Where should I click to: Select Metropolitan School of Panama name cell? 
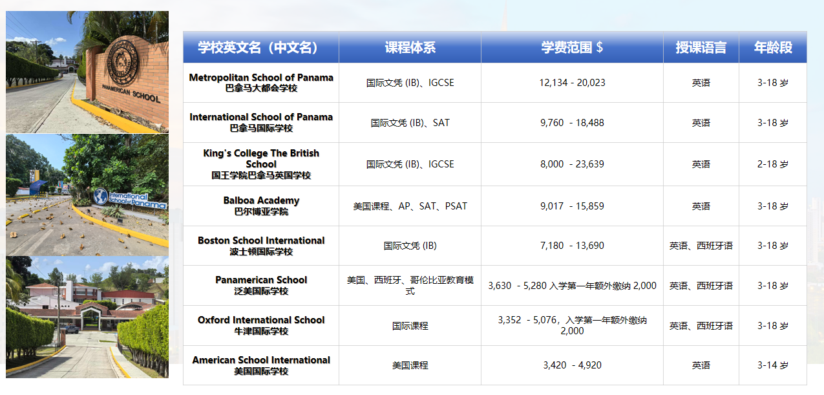pyautogui.click(x=261, y=83)
